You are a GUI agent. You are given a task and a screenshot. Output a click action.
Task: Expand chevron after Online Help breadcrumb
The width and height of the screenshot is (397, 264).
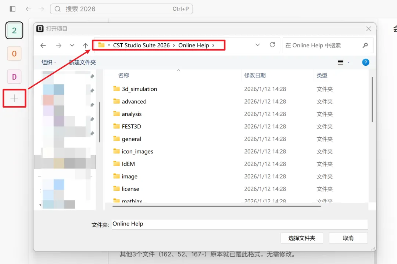214,46
